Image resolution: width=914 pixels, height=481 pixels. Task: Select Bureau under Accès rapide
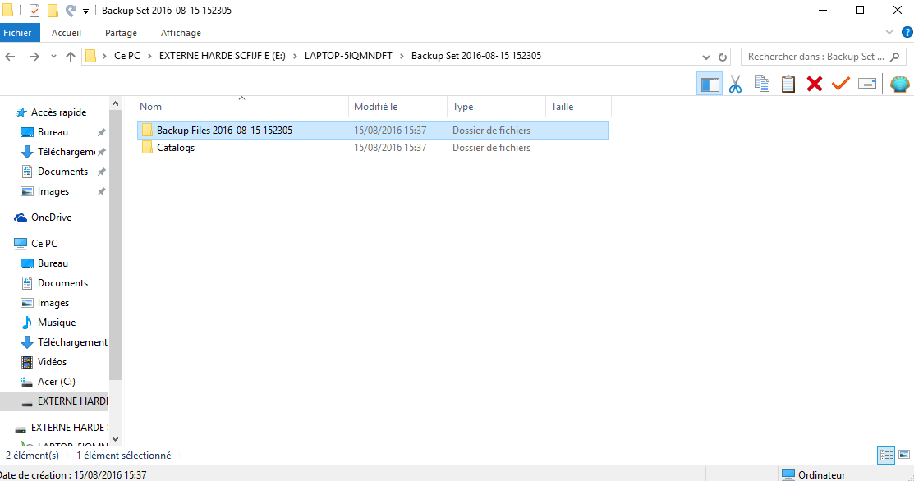point(53,132)
